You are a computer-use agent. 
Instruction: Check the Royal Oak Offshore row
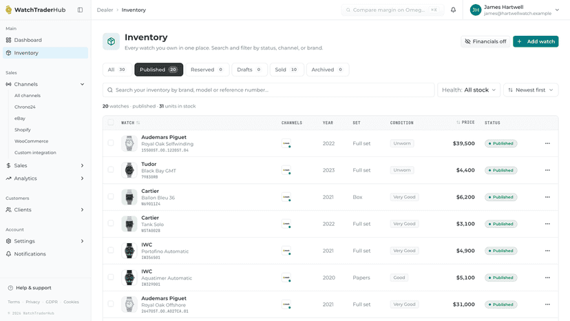111,304
